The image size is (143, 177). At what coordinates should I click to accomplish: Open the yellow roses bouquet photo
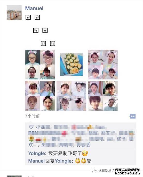coord(71,65)
